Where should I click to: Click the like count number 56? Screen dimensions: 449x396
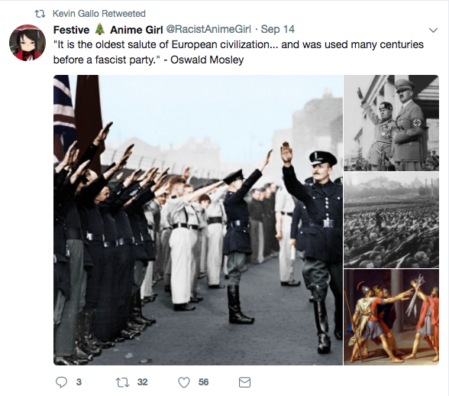pyautogui.click(x=203, y=382)
